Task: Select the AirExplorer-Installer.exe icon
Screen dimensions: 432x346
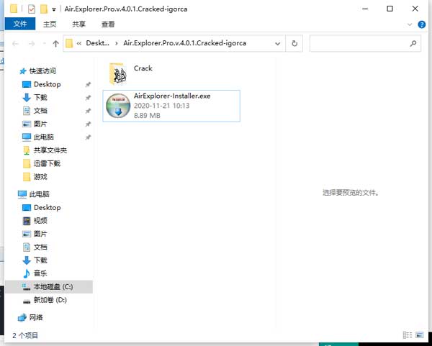Action: coord(118,106)
